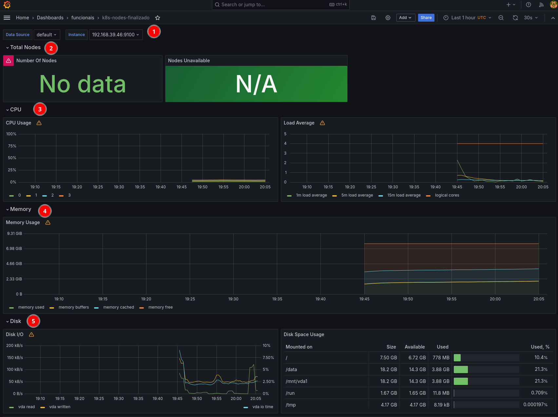558x417 pixels.
Task: Focus the Search or jump to field
Action: coord(280,5)
